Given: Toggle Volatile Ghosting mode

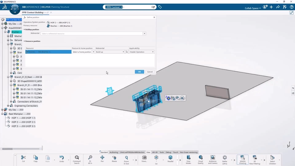Looking at the screenshot, I should (x=242, y=160).
